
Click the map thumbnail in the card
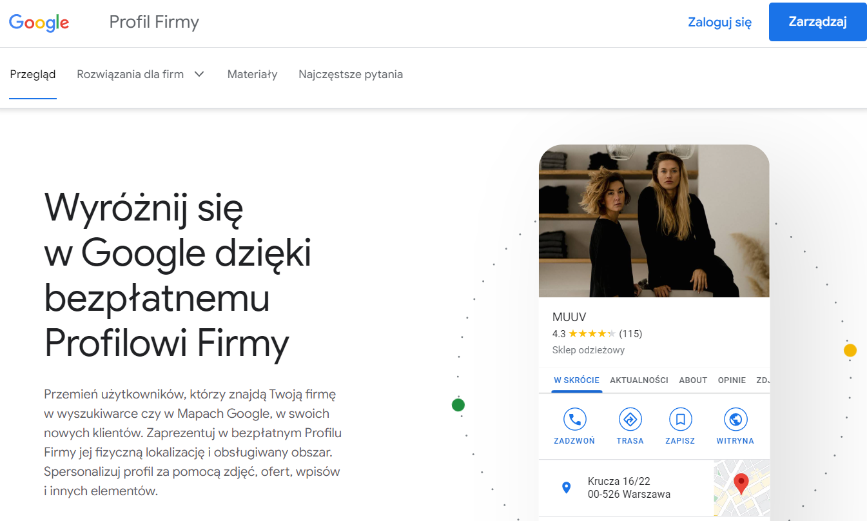(x=741, y=487)
